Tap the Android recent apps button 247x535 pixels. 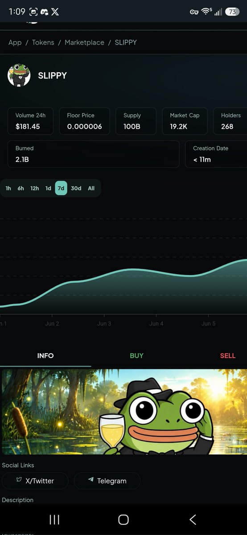click(x=54, y=519)
